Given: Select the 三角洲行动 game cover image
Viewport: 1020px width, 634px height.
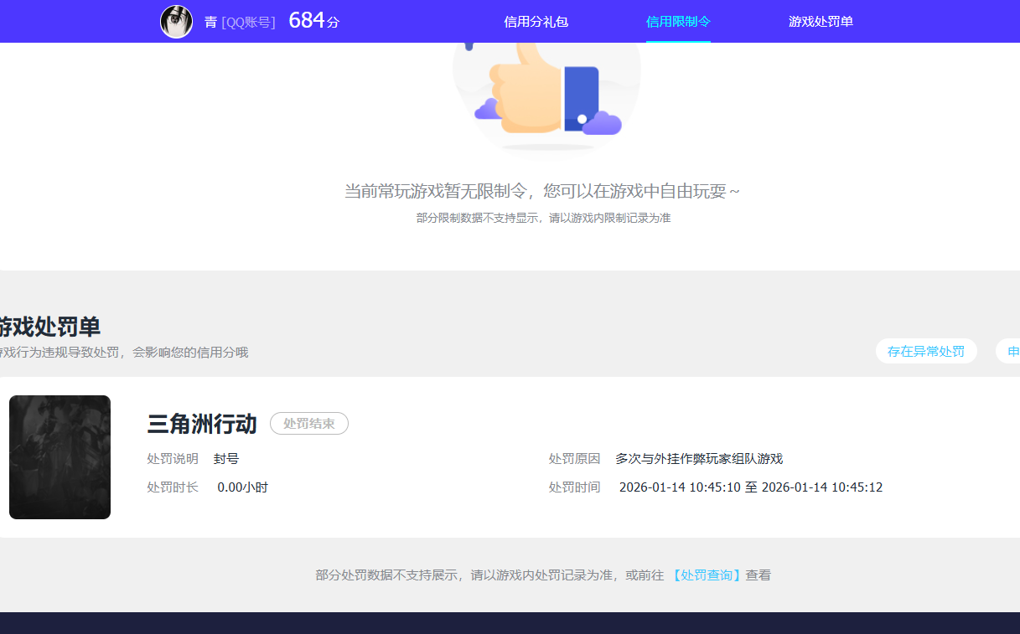Looking at the screenshot, I should click(60, 456).
